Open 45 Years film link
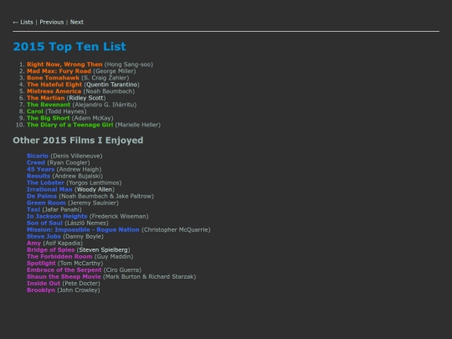Viewport: 452px width, 339px height. (x=41, y=169)
